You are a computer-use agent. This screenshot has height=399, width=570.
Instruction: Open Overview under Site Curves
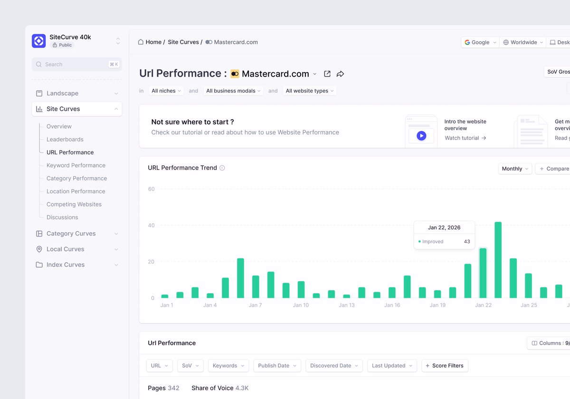coord(59,126)
